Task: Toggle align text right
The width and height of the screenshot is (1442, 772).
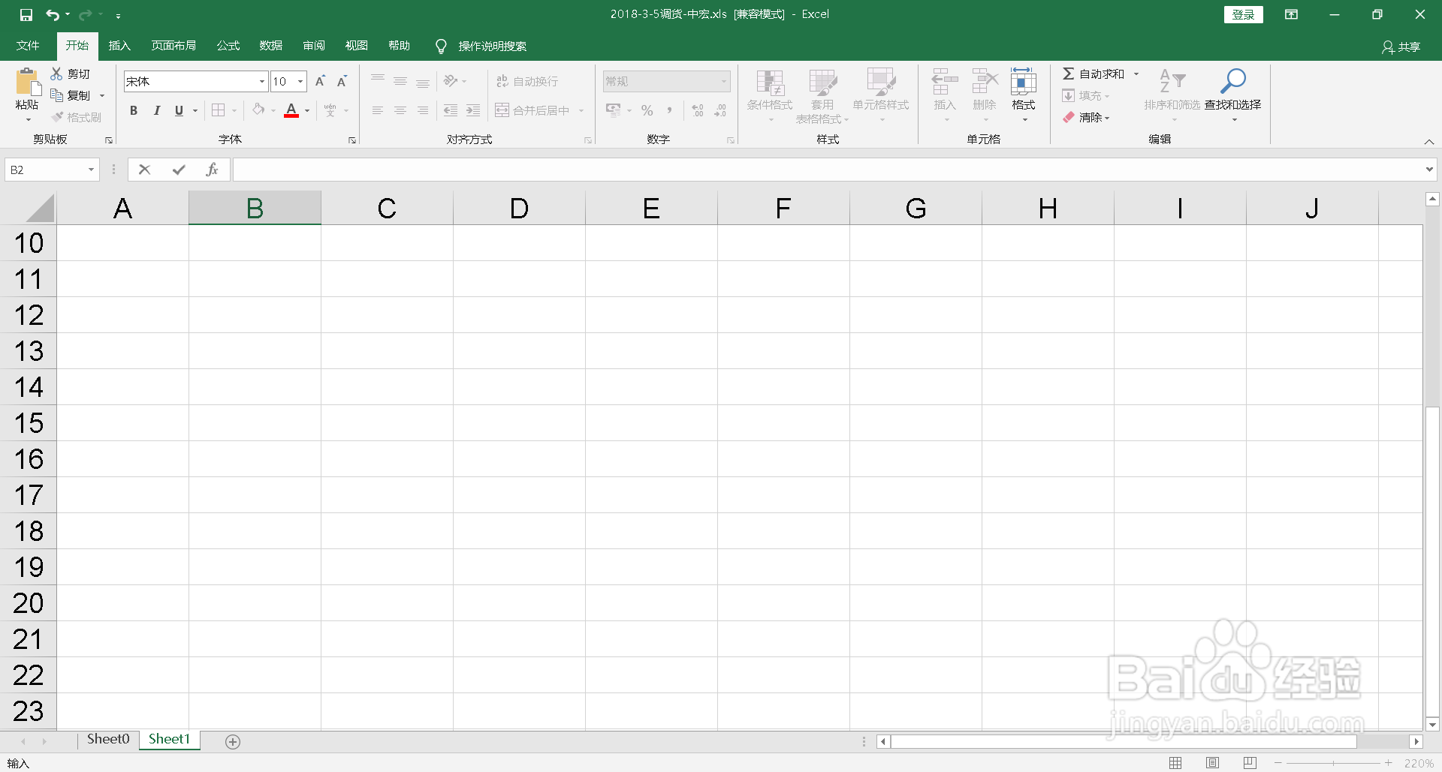Action: pyautogui.click(x=423, y=110)
